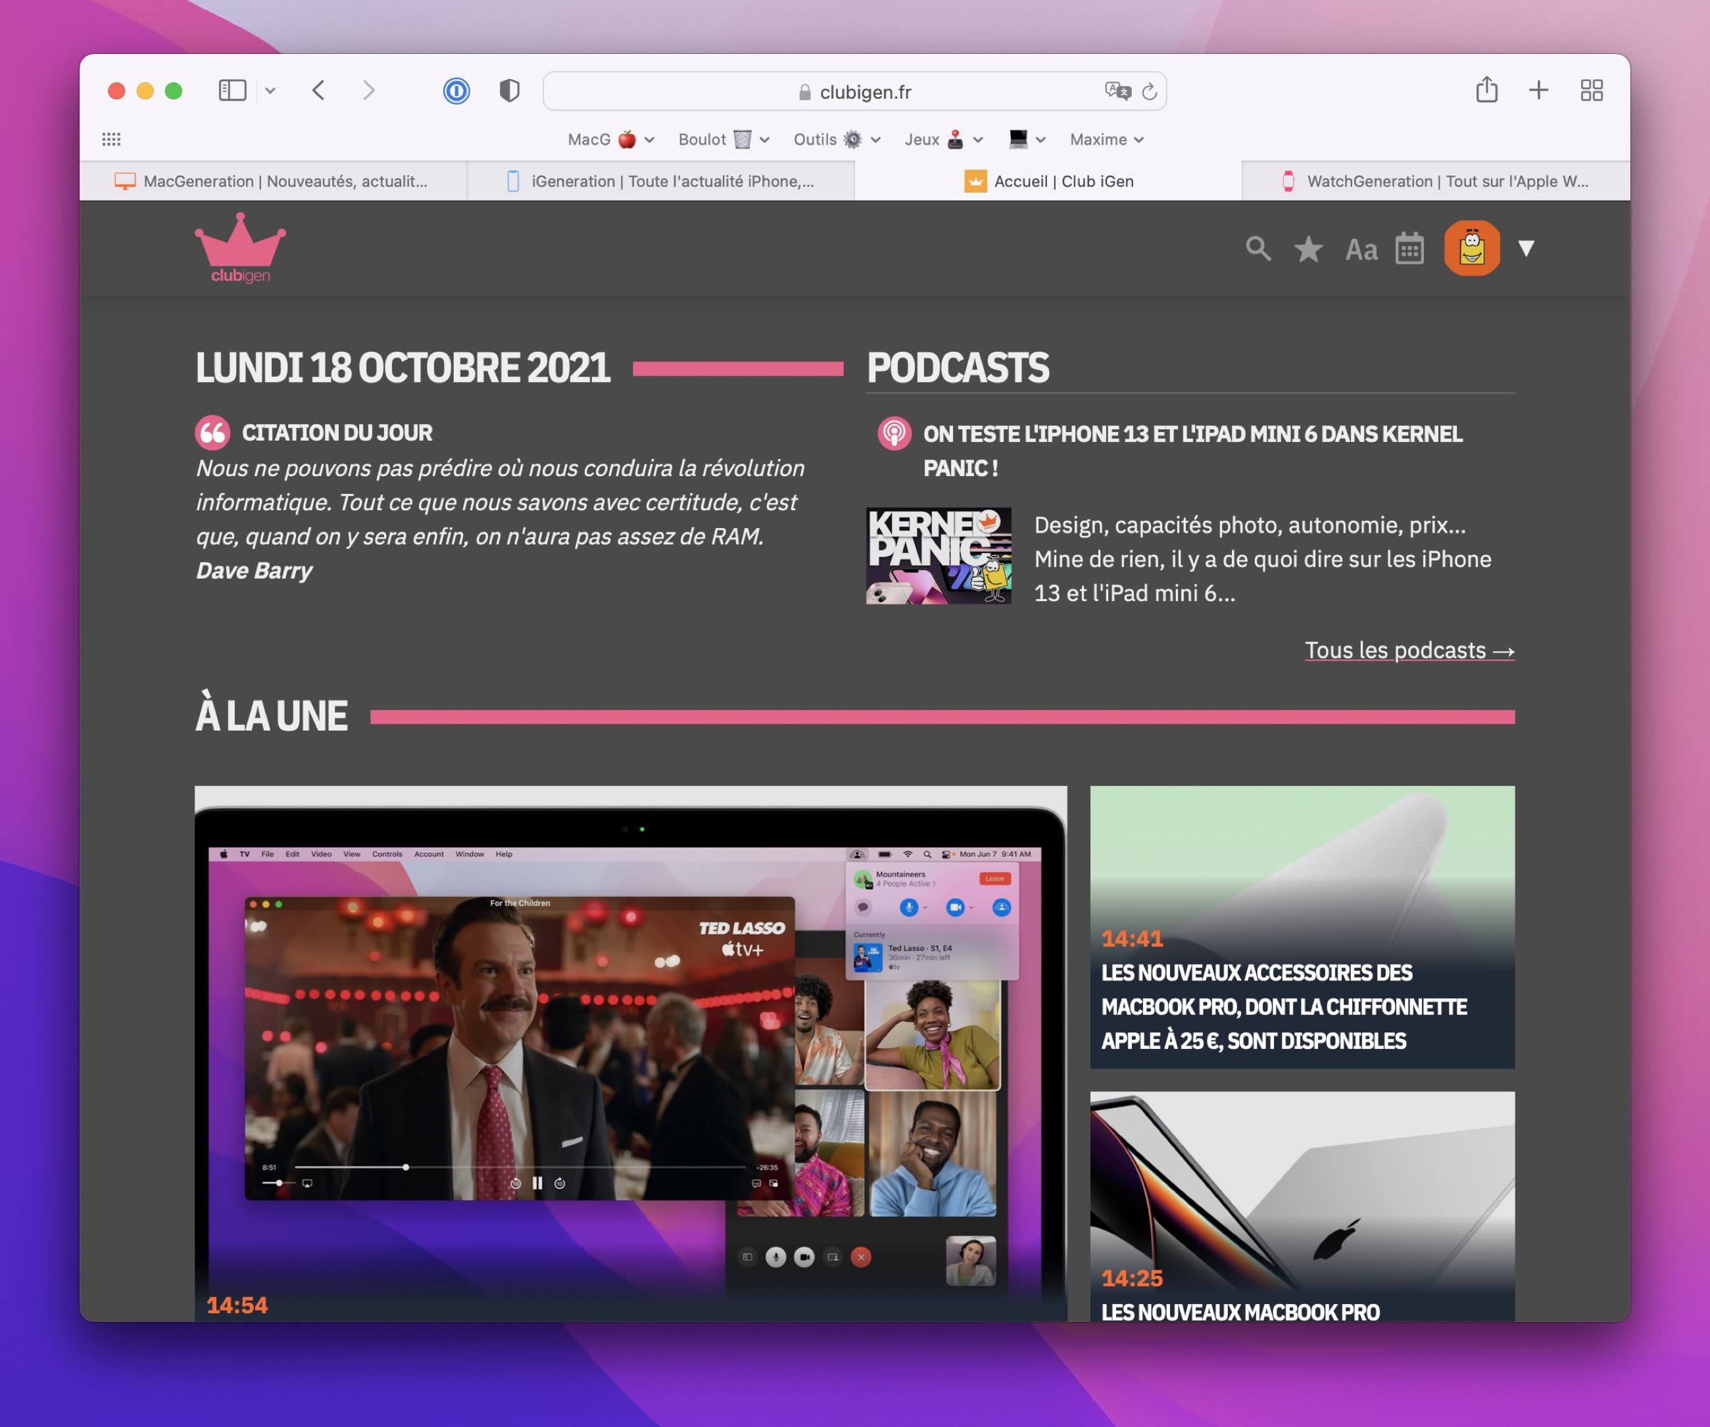Click the 14:54 article timestamp
The width and height of the screenshot is (1710, 1427).
tap(237, 1305)
